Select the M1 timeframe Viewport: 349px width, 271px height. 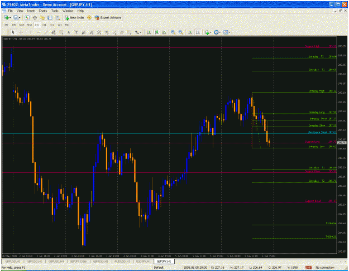(x=7, y=25)
